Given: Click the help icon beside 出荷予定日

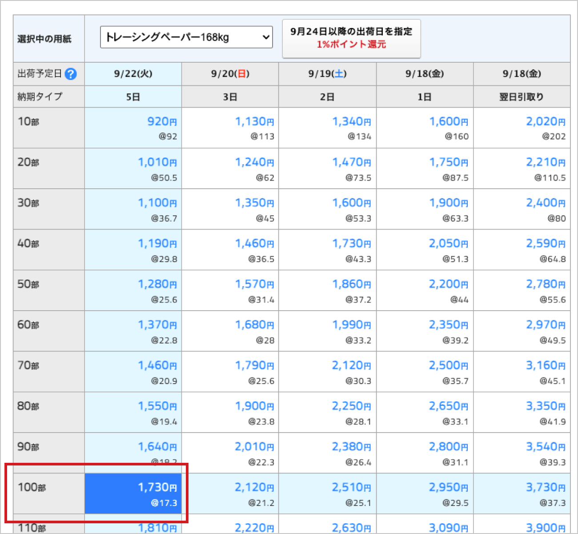Looking at the screenshot, I should [71, 74].
